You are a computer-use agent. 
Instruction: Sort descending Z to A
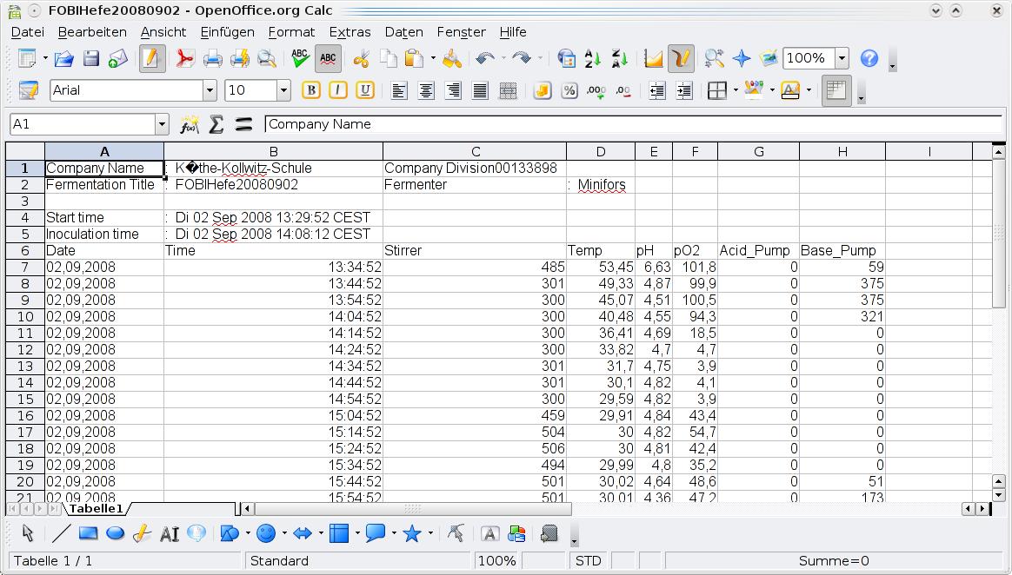tap(619, 59)
